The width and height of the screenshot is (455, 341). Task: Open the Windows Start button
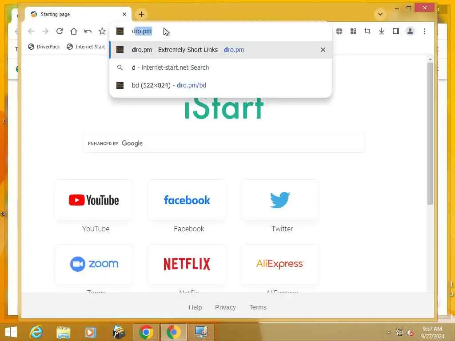point(11,332)
